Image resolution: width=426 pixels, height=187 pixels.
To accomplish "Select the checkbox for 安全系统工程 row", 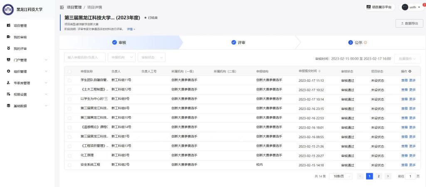I will tap(70, 165).
